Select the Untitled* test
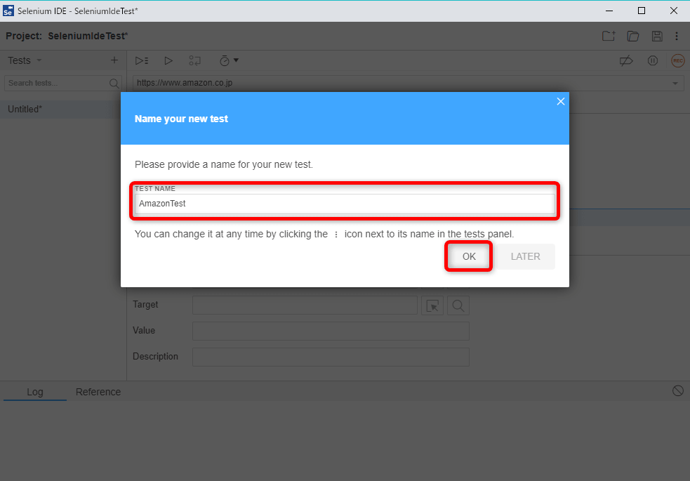This screenshot has height=481, width=690. click(60, 109)
